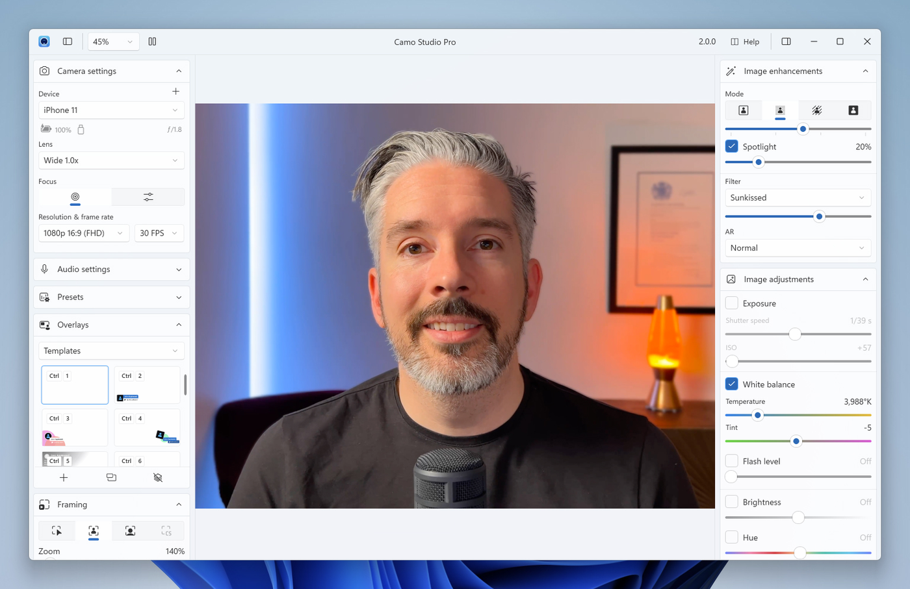This screenshot has height=589, width=910.
Task: Expand the Presets section
Action: 111,297
